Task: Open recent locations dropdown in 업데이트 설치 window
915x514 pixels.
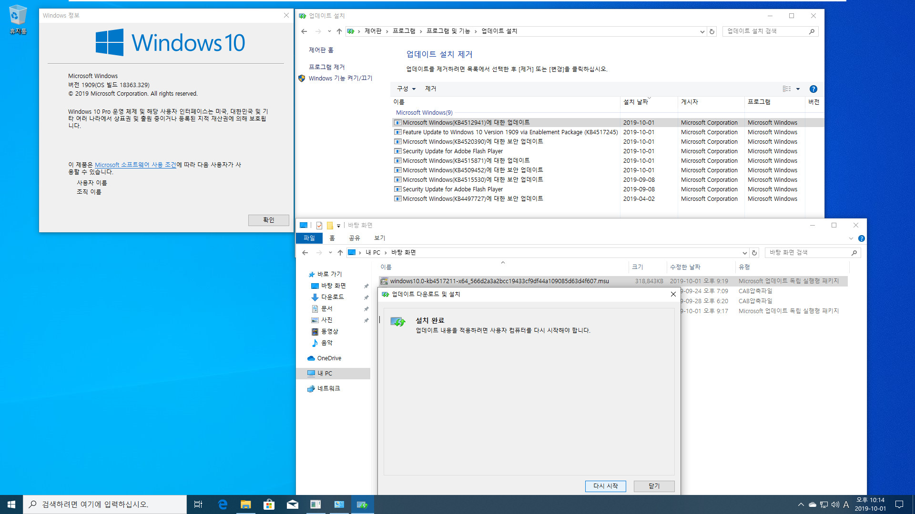Action: (329, 31)
